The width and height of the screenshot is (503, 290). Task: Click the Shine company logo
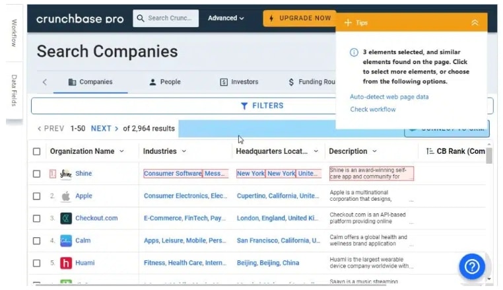coord(66,174)
